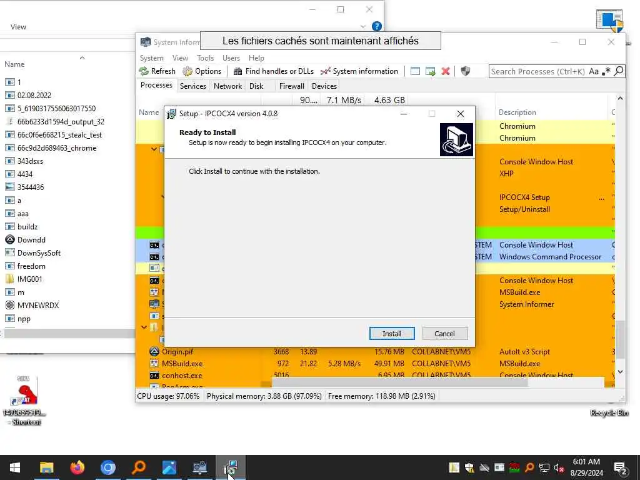Select the MSBuild.exe row with PID 972

click(375, 363)
